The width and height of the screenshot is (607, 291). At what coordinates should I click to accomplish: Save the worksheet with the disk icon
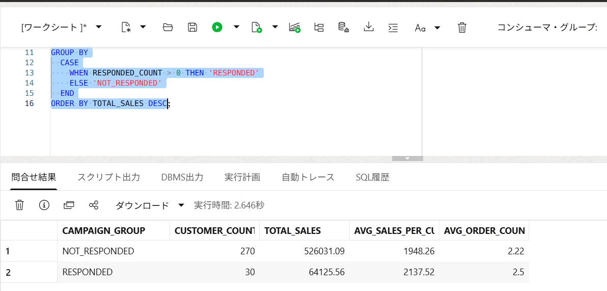point(192,27)
